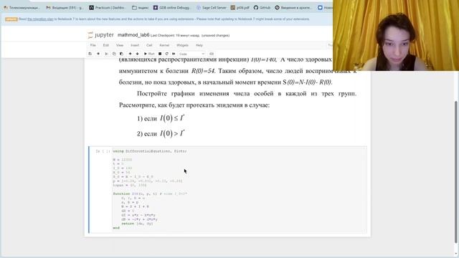Click inside the code cell editor
459x258 pixels.
click(239, 189)
